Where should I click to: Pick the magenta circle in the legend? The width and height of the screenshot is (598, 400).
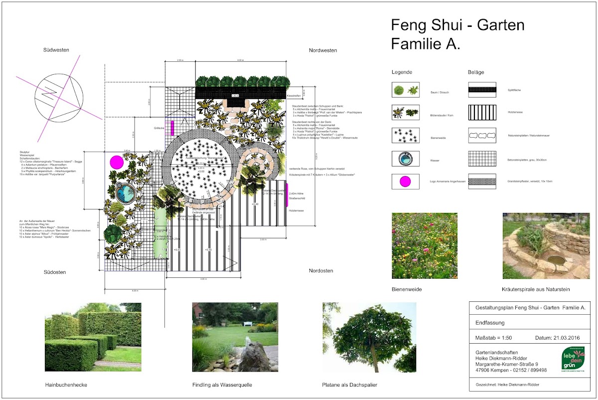pos(405,182)
